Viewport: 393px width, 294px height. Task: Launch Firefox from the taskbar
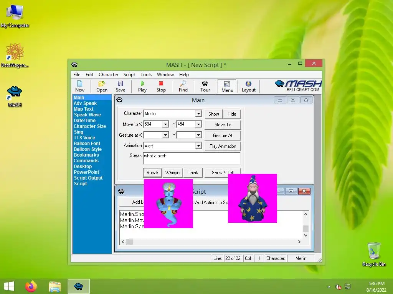pyautogui.click(x=31, y=286)
